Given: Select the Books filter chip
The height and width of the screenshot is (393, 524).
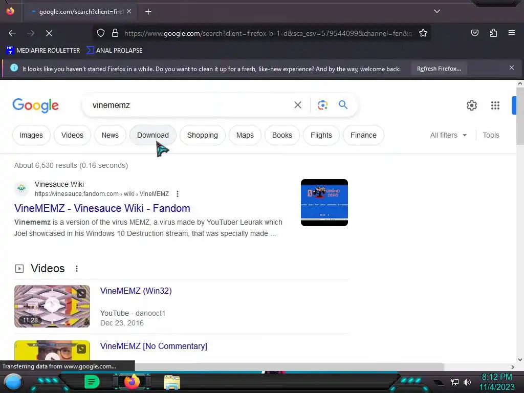Looking at the screenshot, I should (x=282, y=135).
